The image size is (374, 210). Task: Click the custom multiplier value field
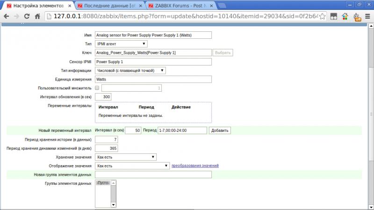point(131,88)
